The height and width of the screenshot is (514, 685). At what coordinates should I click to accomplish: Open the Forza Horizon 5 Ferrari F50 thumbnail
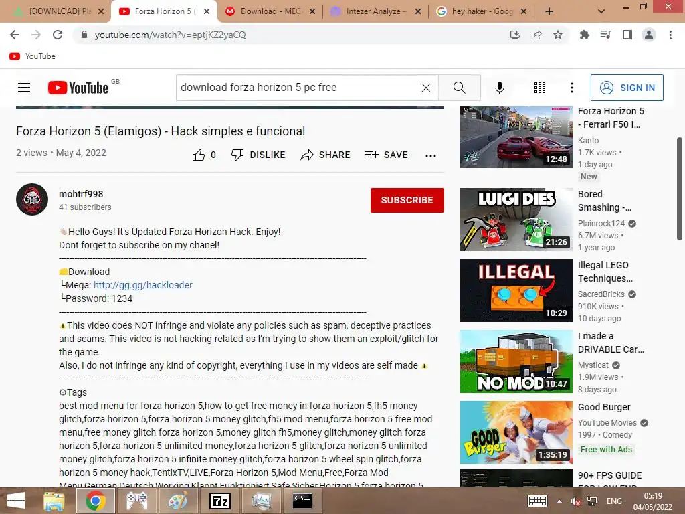(516, 137)
